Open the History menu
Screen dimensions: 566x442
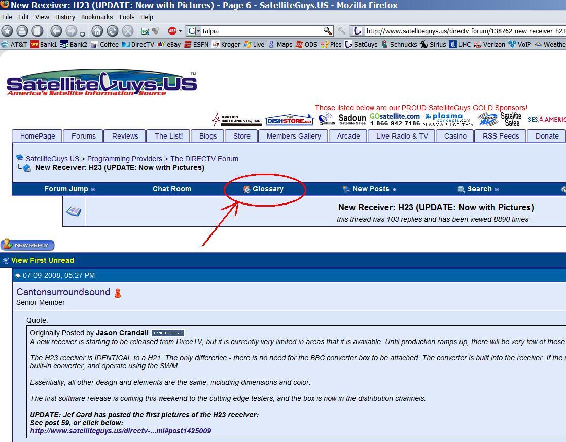click(x=65, y=17)
